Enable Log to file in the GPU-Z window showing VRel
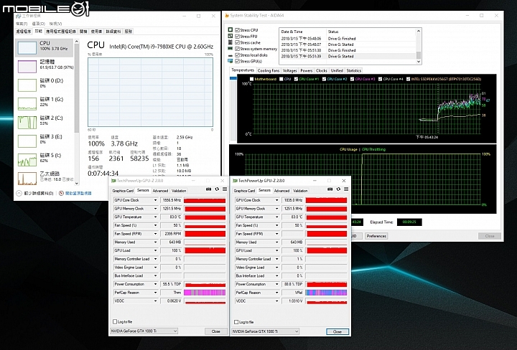Viewport: 517px width, 350px height. point(236,322)
